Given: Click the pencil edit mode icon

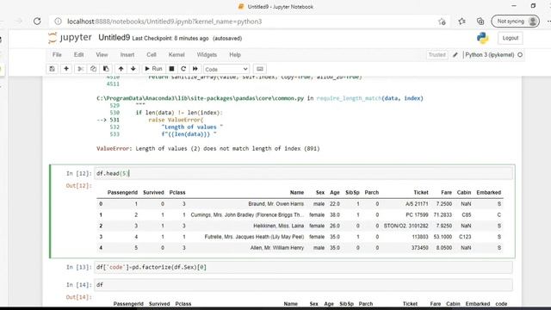Looking at the screenshot, I should tap(455, 55).
